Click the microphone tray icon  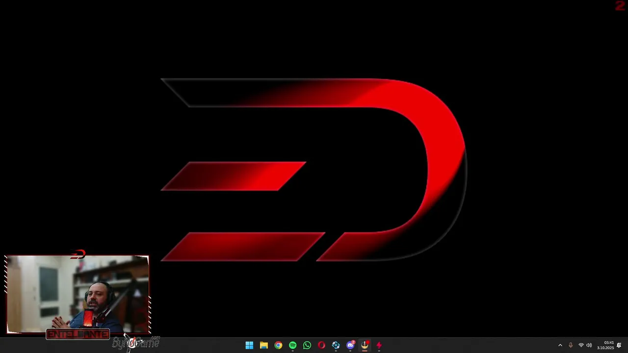click(571, 345)
